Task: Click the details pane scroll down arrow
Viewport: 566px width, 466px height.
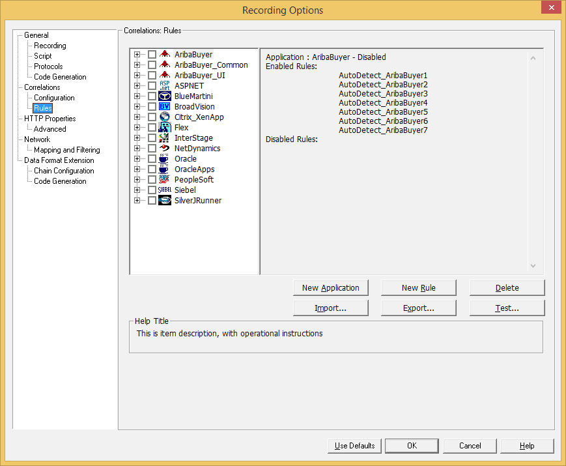Action: pyautogui.click(x=533, y=266)
